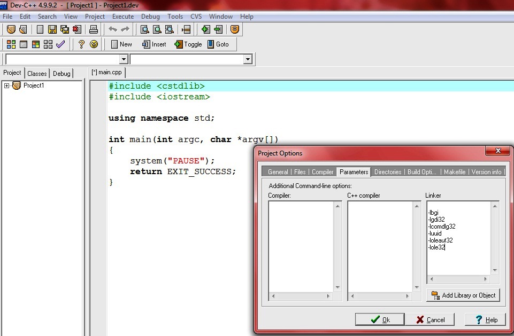Open the Window menu
Viewport: 514px width, 336px height.
[221, 17]
